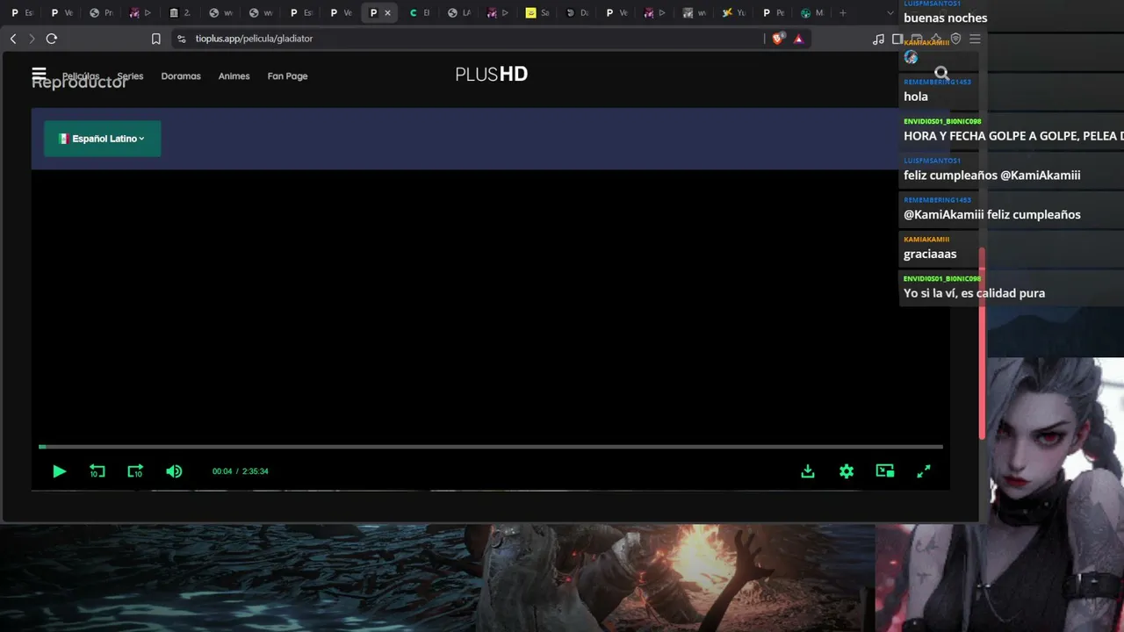
Task: Open the player settings gear
Action: (847, 471)
